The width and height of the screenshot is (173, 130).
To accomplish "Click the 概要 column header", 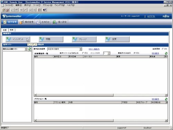I will tap(133, 57).
